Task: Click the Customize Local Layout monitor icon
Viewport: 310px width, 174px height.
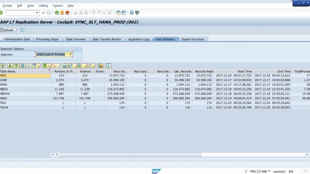Action: click(x=137, y=13)
